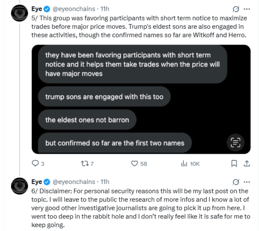The height and width of the screenshot is (231, 259).
Task: Open the @eyeonchains handle on the 6/ post
Action: [74, 182]
